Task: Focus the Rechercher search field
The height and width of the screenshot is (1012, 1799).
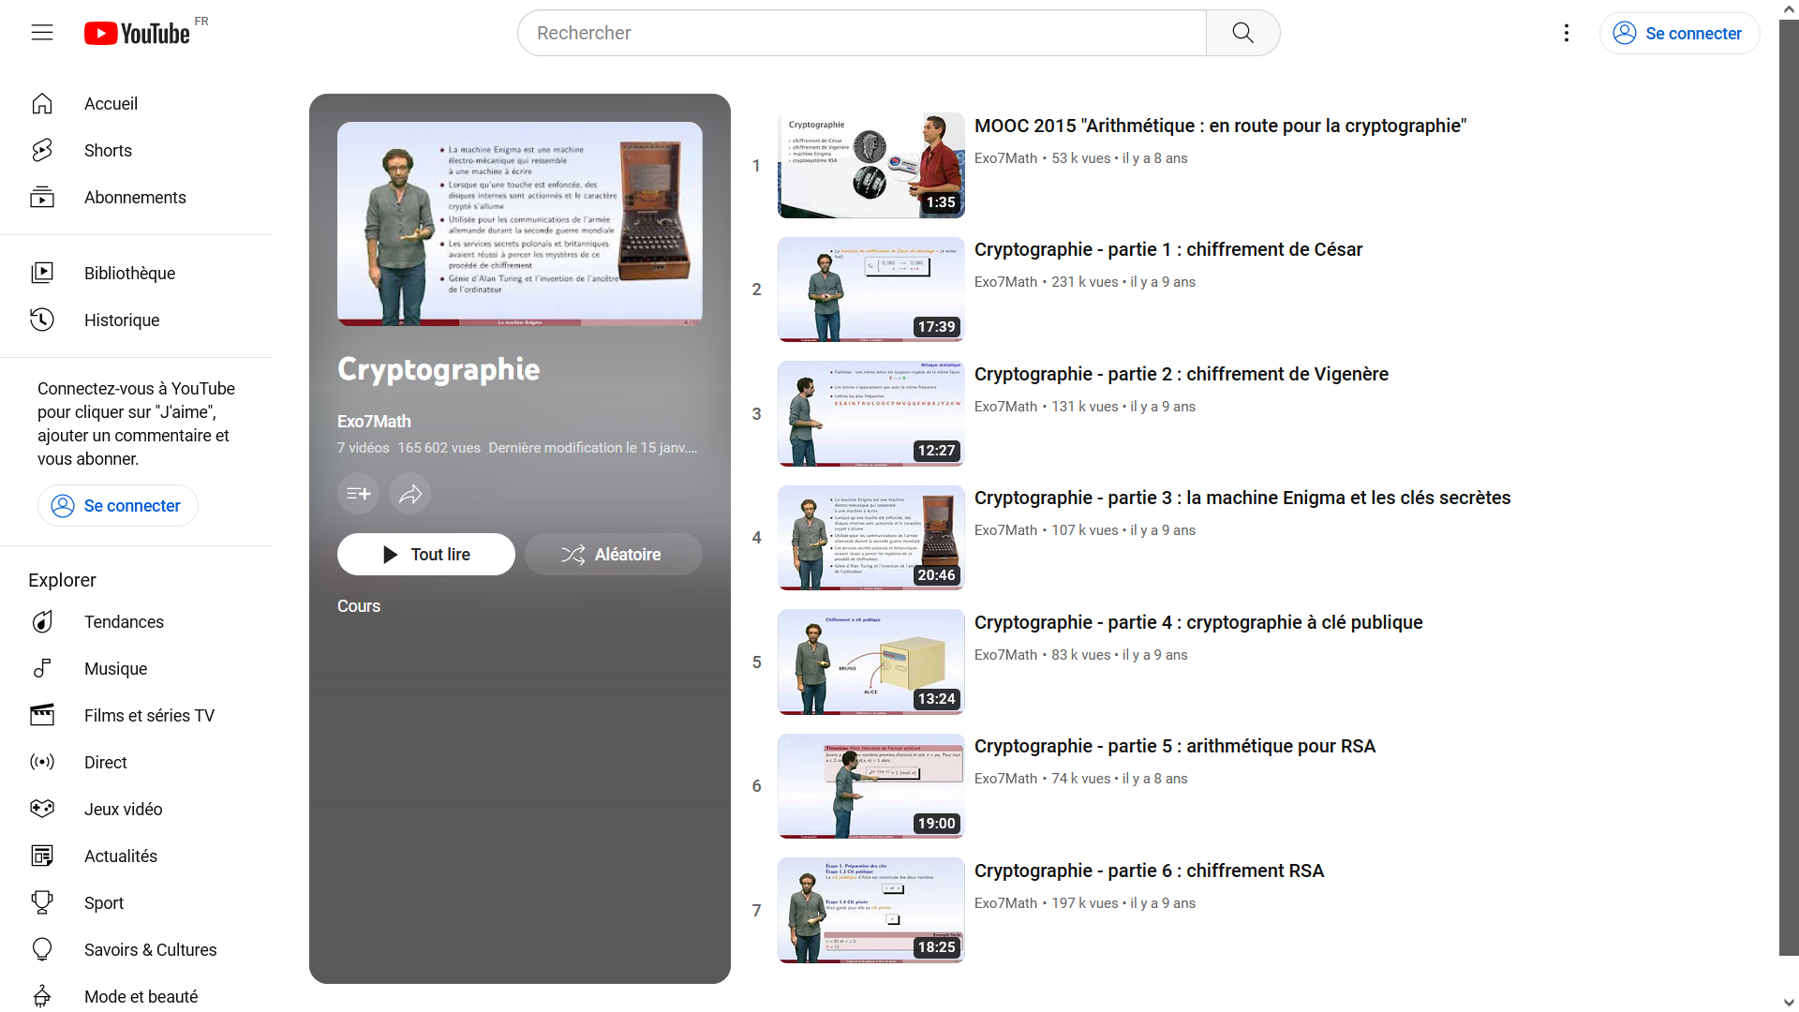Action: point(862,33)
